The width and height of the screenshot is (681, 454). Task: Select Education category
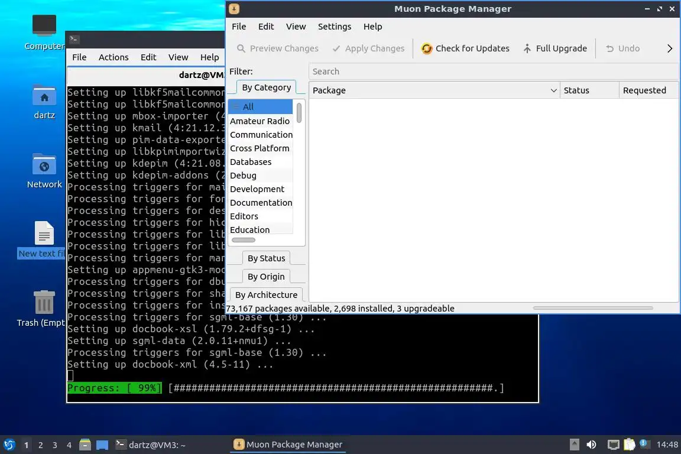click(261, 229)
